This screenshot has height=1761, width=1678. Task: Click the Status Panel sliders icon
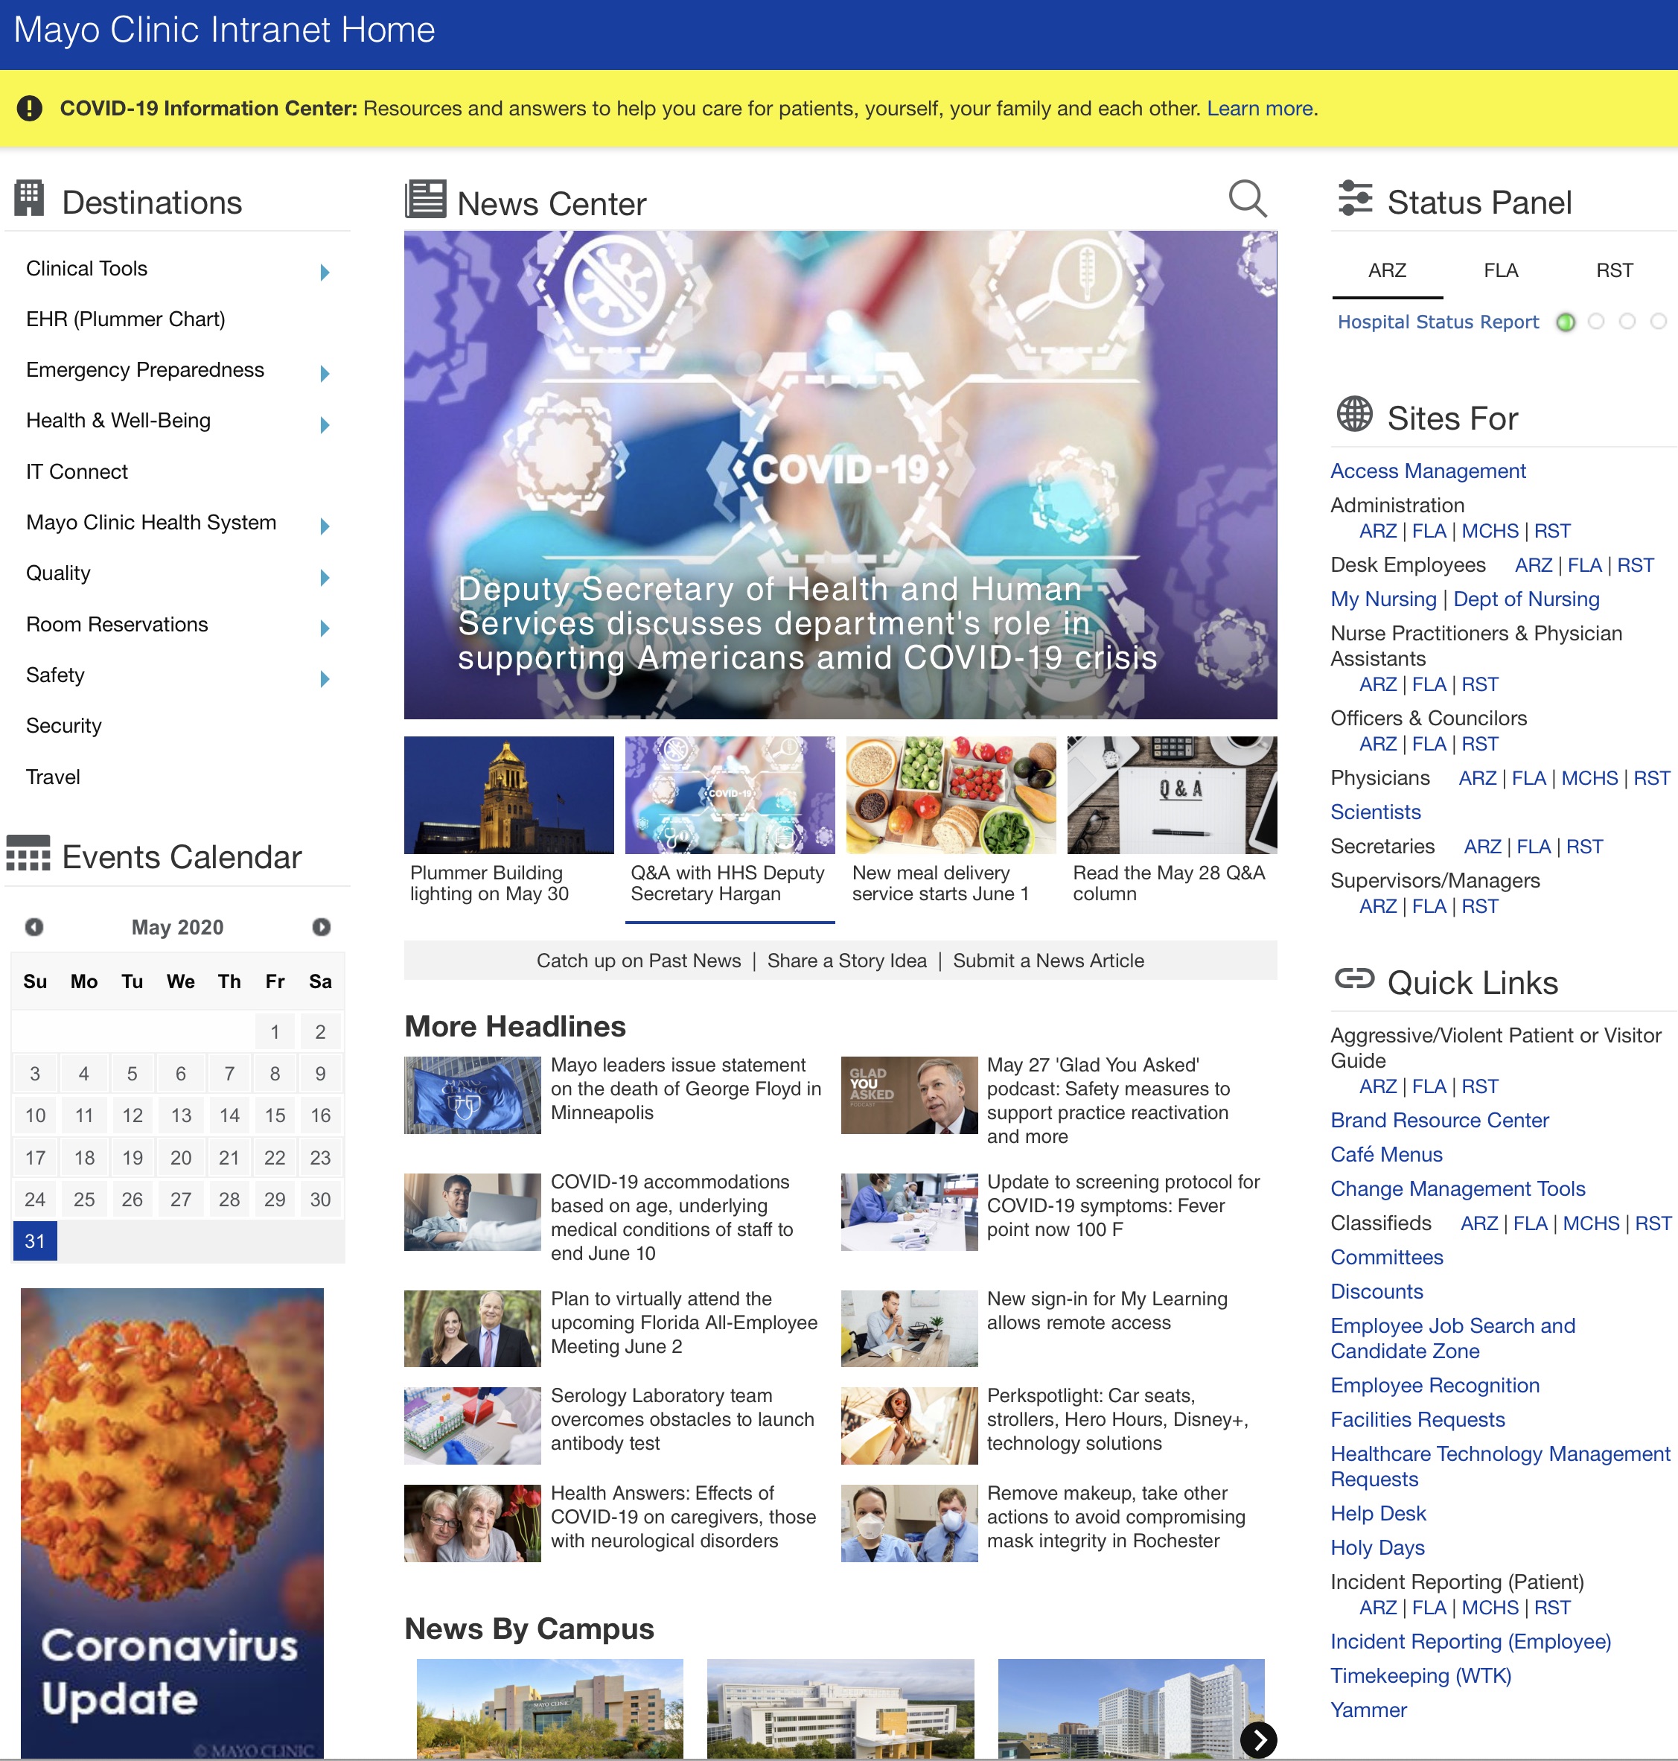click(x=1355, y=199)
